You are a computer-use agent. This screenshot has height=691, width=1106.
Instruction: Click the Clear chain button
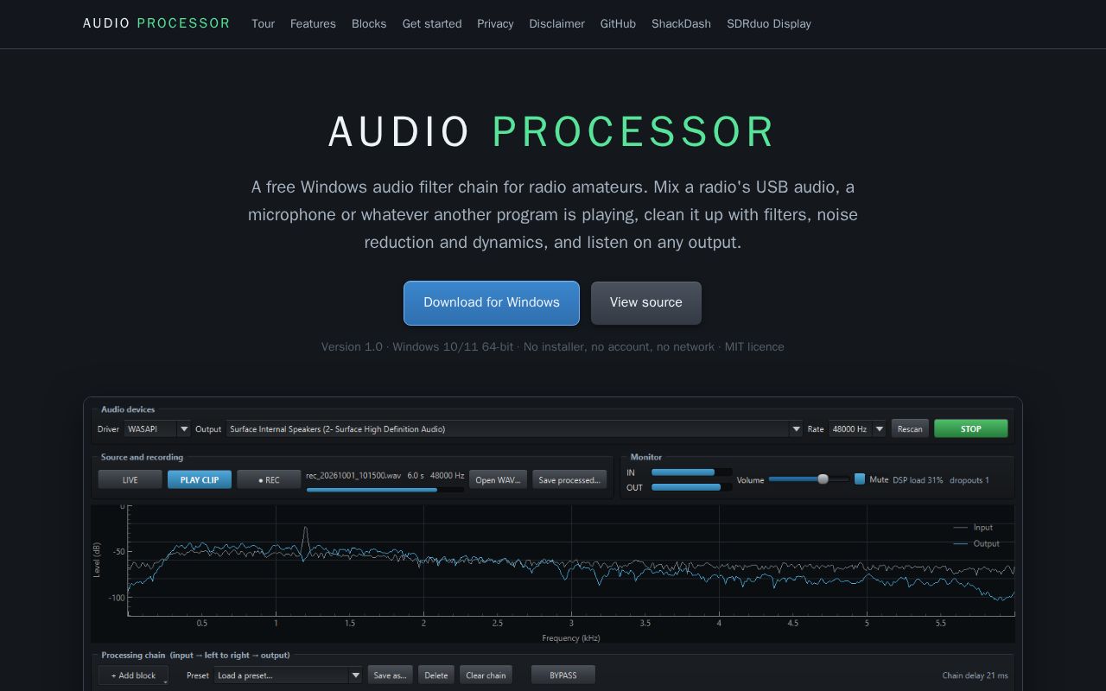click(486, 675)
